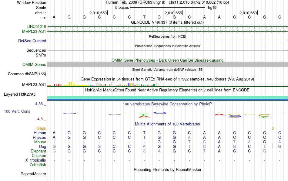Click Short Genetic Variants dbSNP title
The width and height of the screenshot is (288, 181).
click(x=167, y=70)
